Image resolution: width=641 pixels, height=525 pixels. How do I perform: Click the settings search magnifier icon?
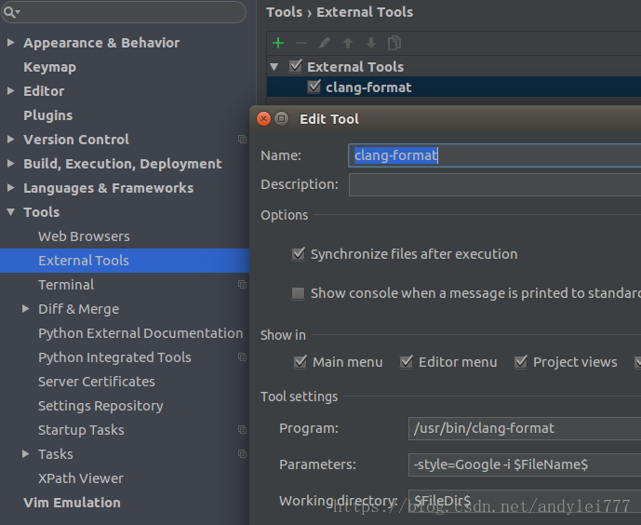pyautogui.click(x=11, y=12)
